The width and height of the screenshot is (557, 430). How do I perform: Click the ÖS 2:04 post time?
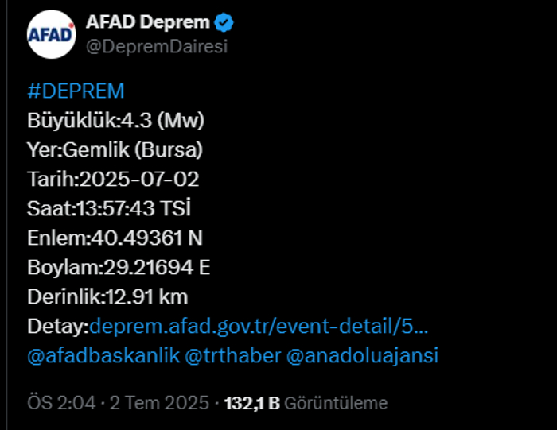tap(61, 403)
